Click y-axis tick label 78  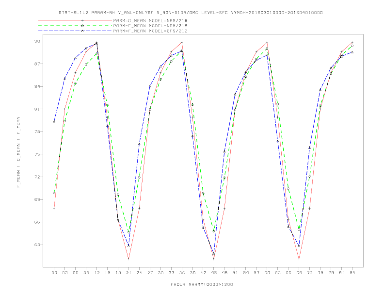[x=37, y=132]
